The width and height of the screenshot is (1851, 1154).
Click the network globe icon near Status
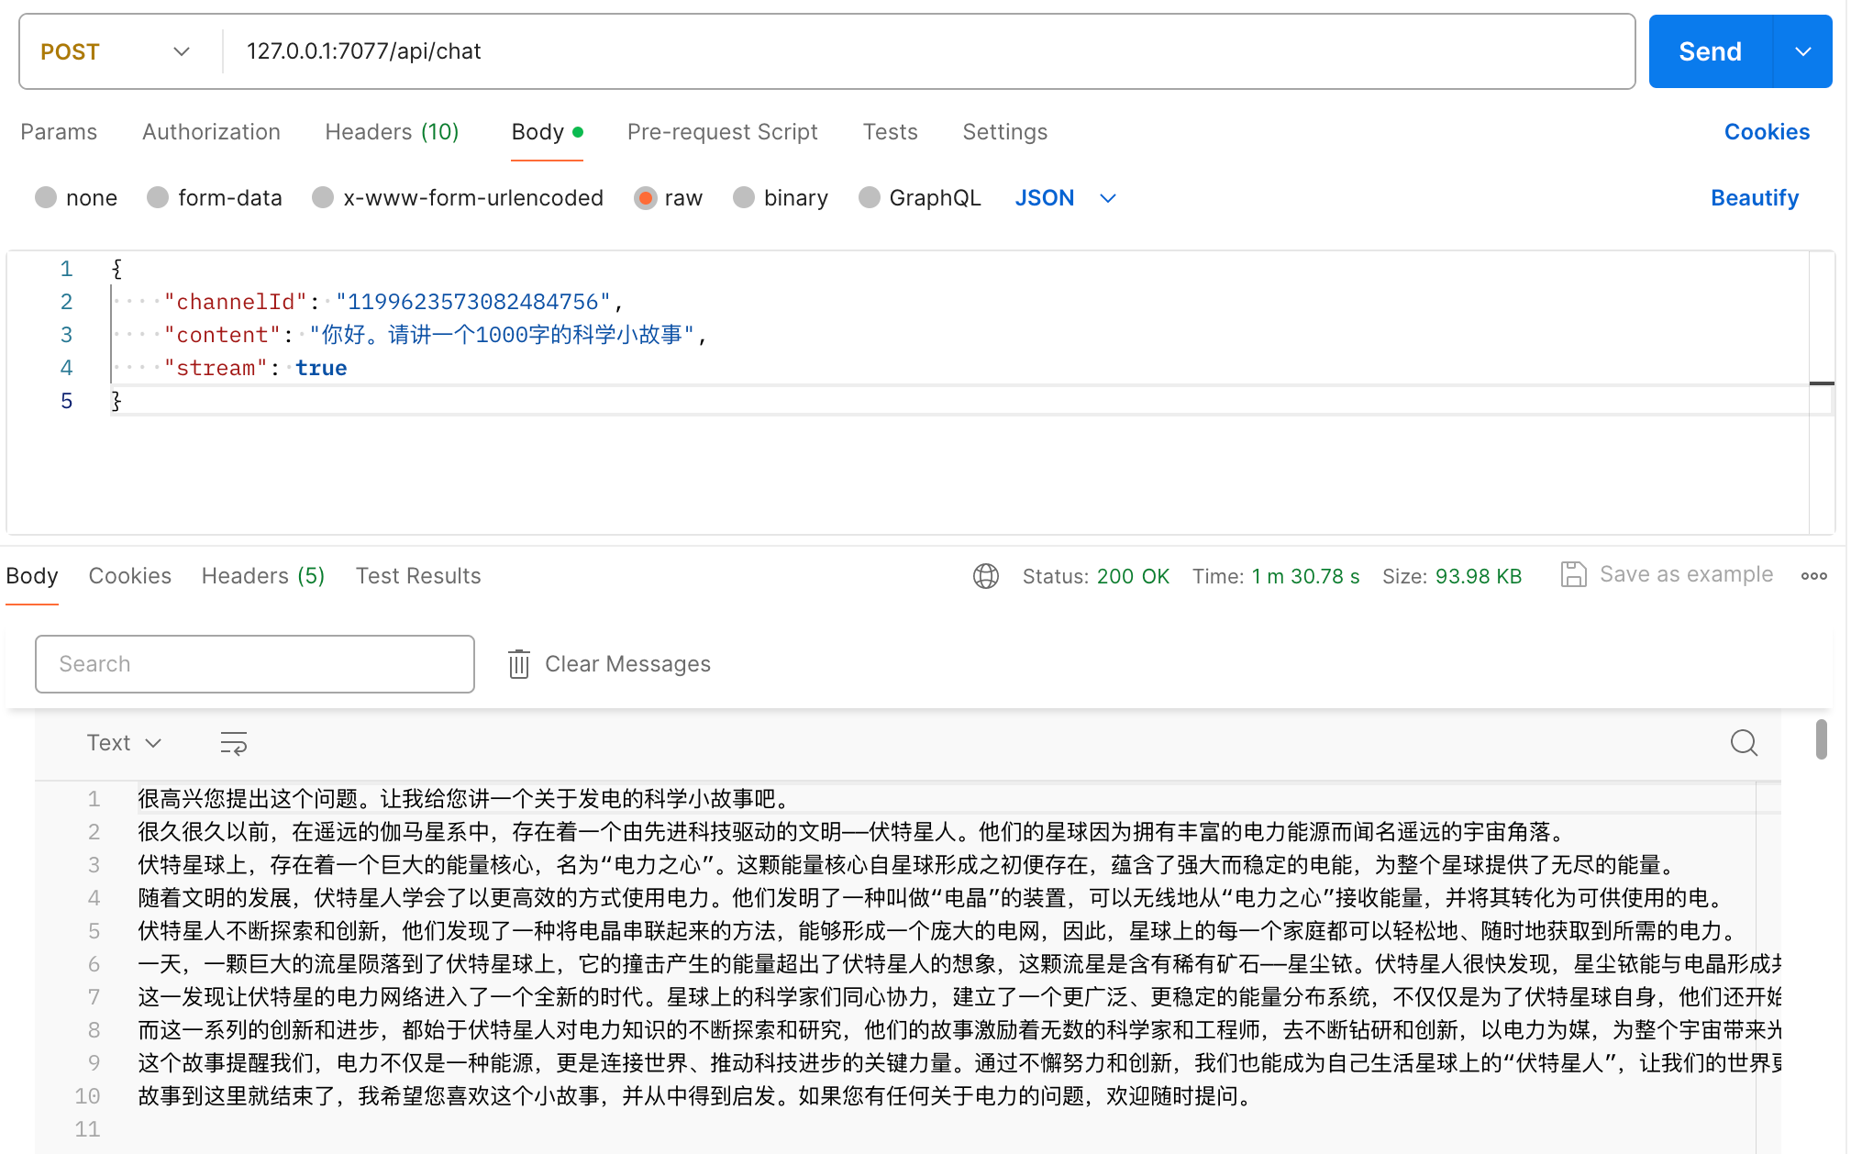985,576
